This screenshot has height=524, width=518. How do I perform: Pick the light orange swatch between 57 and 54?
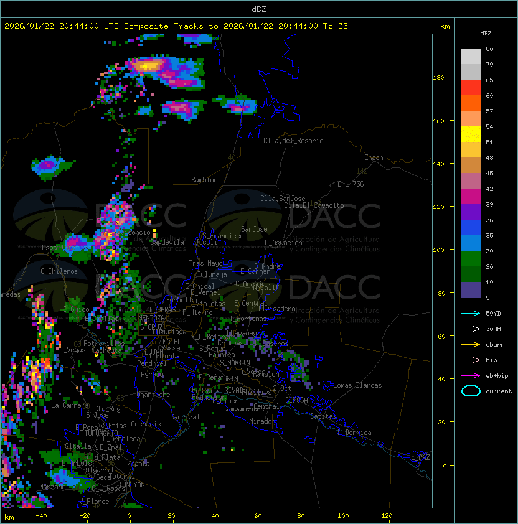pyautogui.click(x=471, y=119)
